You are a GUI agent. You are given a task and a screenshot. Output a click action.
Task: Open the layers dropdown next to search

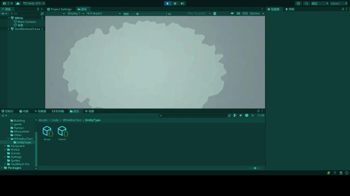[320, 3]
